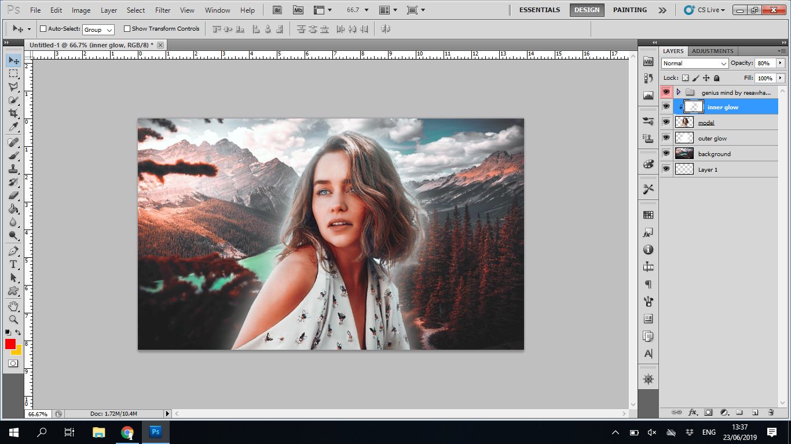This screenshot has height=444, width=791.
Task: Launch Adobe Bridge from the Br icon
Action: pyautogui.click(x=277, y=10)
